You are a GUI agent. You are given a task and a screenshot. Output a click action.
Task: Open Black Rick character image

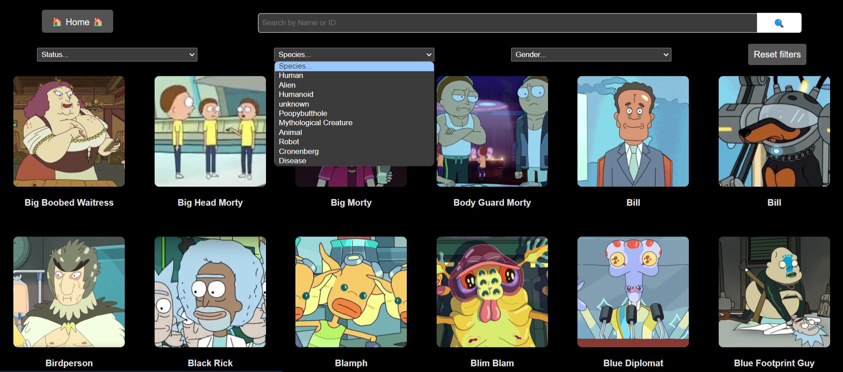(210, 292)
